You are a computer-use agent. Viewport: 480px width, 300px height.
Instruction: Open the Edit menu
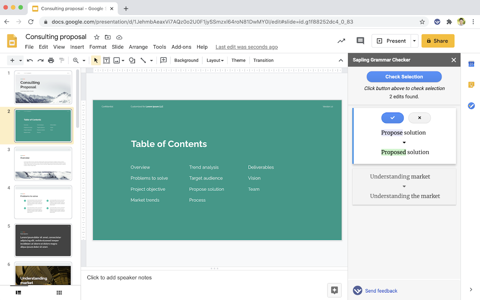[43, 47]
